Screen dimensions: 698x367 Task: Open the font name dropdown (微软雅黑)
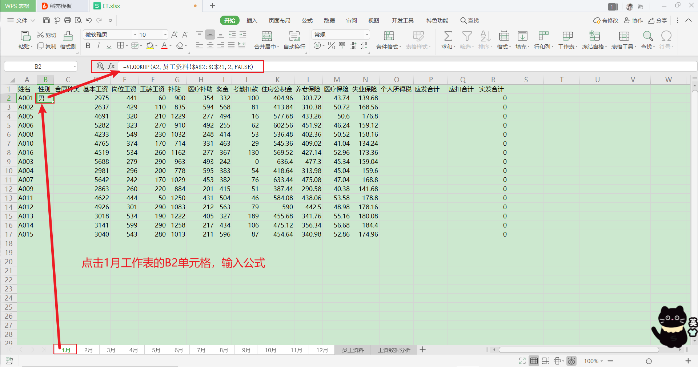(x=135, y=35)
